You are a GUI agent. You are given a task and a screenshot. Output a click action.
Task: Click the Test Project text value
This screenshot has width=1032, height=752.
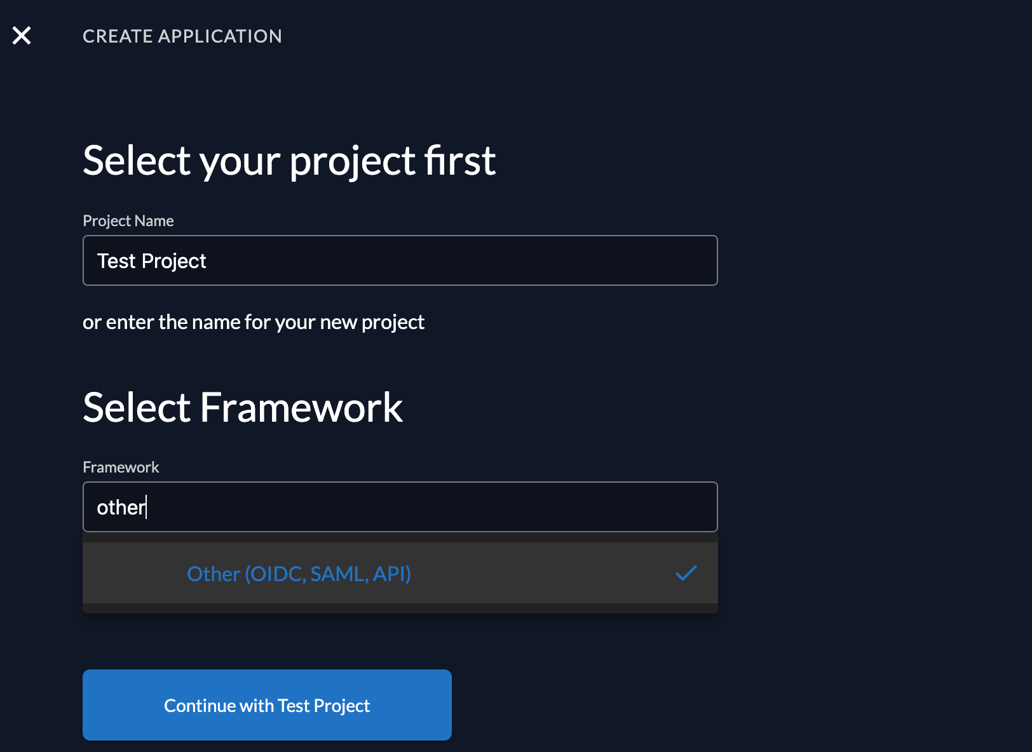click(151, 260)
